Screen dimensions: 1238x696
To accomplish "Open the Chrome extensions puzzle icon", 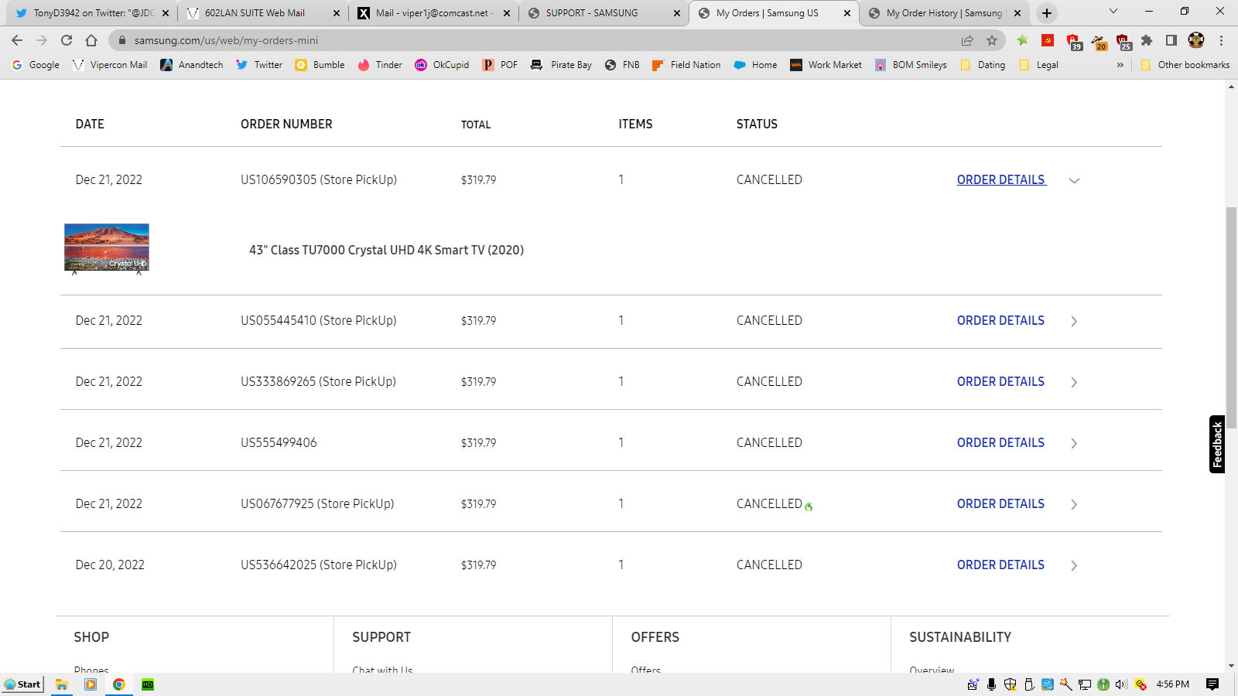I will pyautogui.click(x=1147, y=40).
